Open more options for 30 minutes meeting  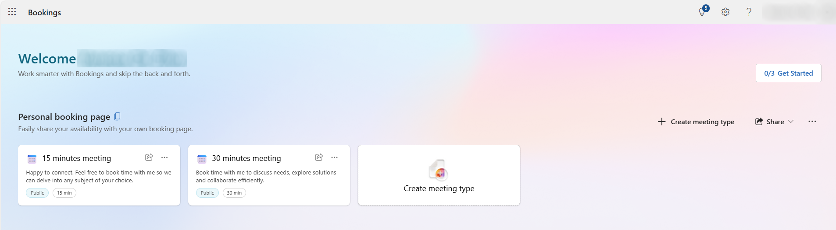point(335,157)
